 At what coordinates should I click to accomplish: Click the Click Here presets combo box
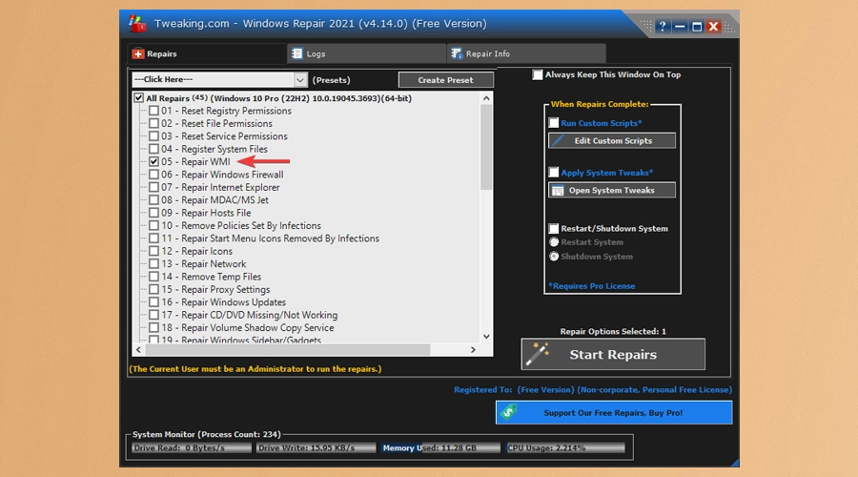click(x=219, y=80)
